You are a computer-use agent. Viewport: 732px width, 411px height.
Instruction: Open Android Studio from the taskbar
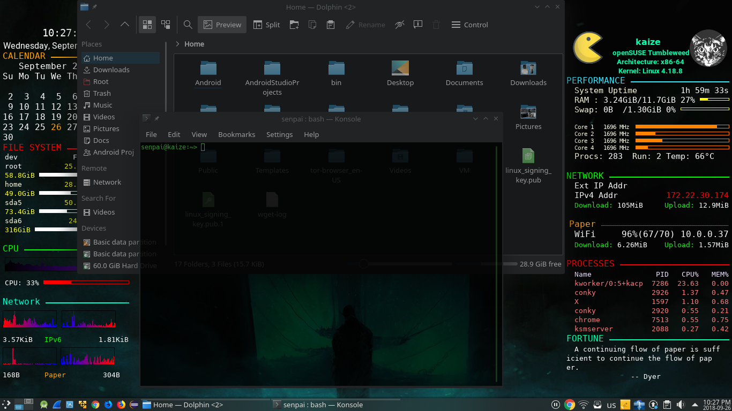click(x=44, y=405)
